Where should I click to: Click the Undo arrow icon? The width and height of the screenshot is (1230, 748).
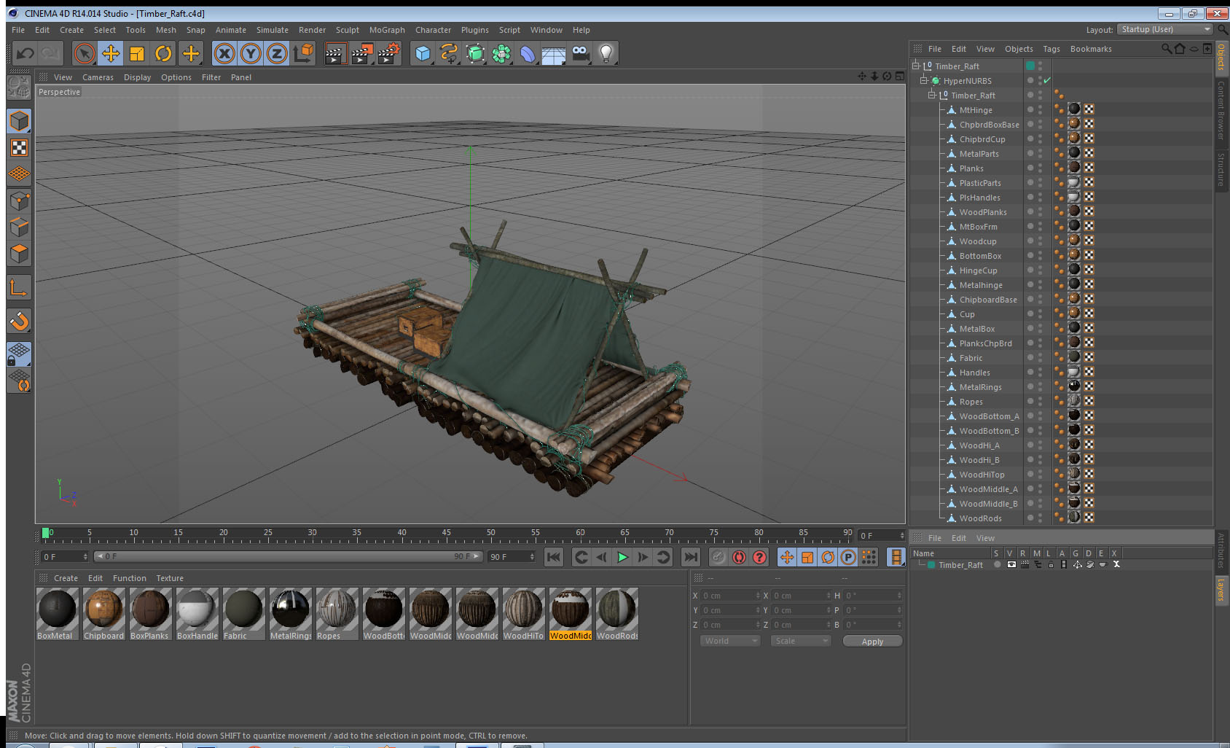[x=25, y=53]
